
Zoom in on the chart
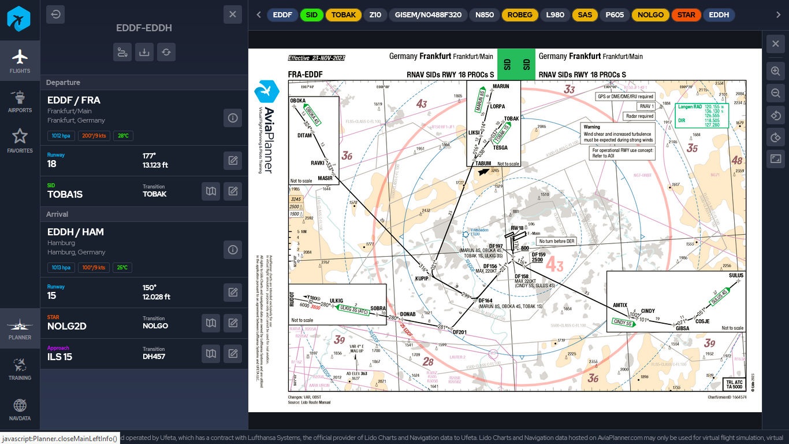click(x=775, y=71)
